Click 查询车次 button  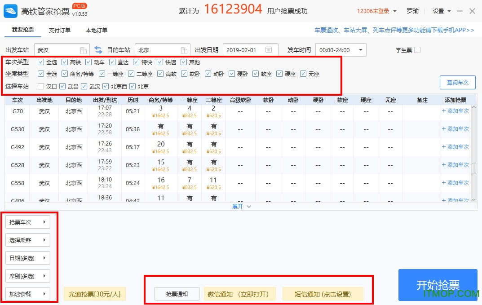[457, 82]
